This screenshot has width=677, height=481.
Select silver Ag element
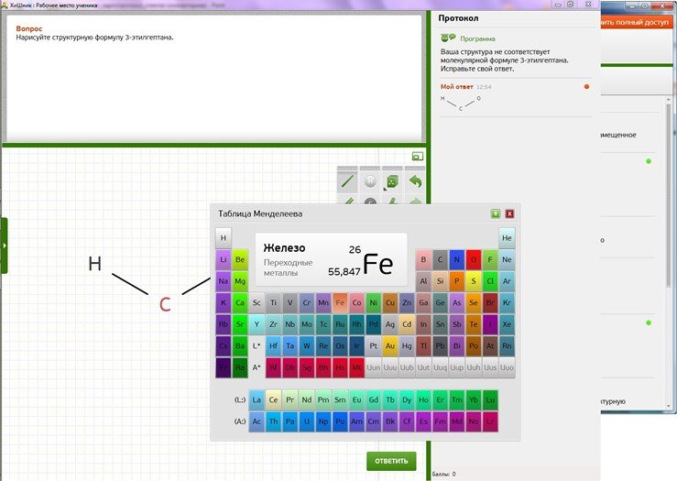click(x=390, y=324)
